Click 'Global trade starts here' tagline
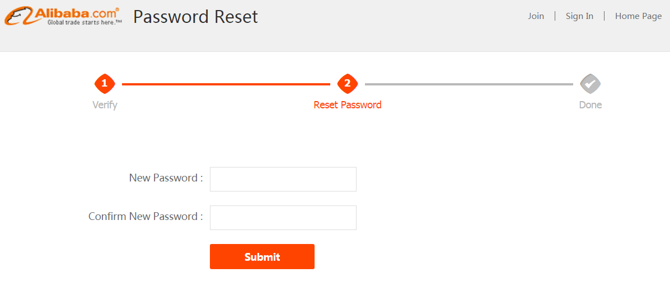Image resolution: width=670 pixels, height=287 pixels. [84, 22]
